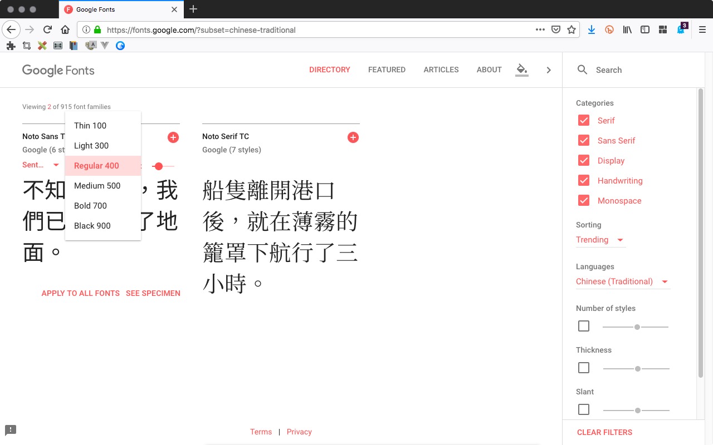713x445 pixels.
Task: Uncheck the Monospace category checkbox
Action: [584, 201]
